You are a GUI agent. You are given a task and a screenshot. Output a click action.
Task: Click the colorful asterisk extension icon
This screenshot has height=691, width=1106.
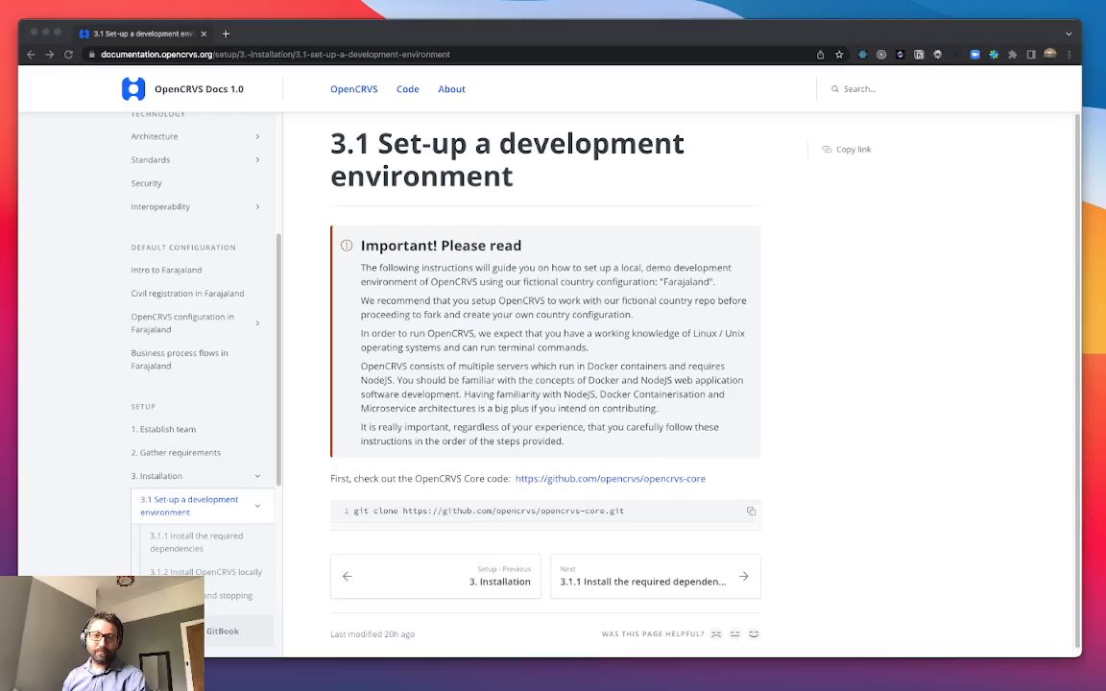point(994,55)
